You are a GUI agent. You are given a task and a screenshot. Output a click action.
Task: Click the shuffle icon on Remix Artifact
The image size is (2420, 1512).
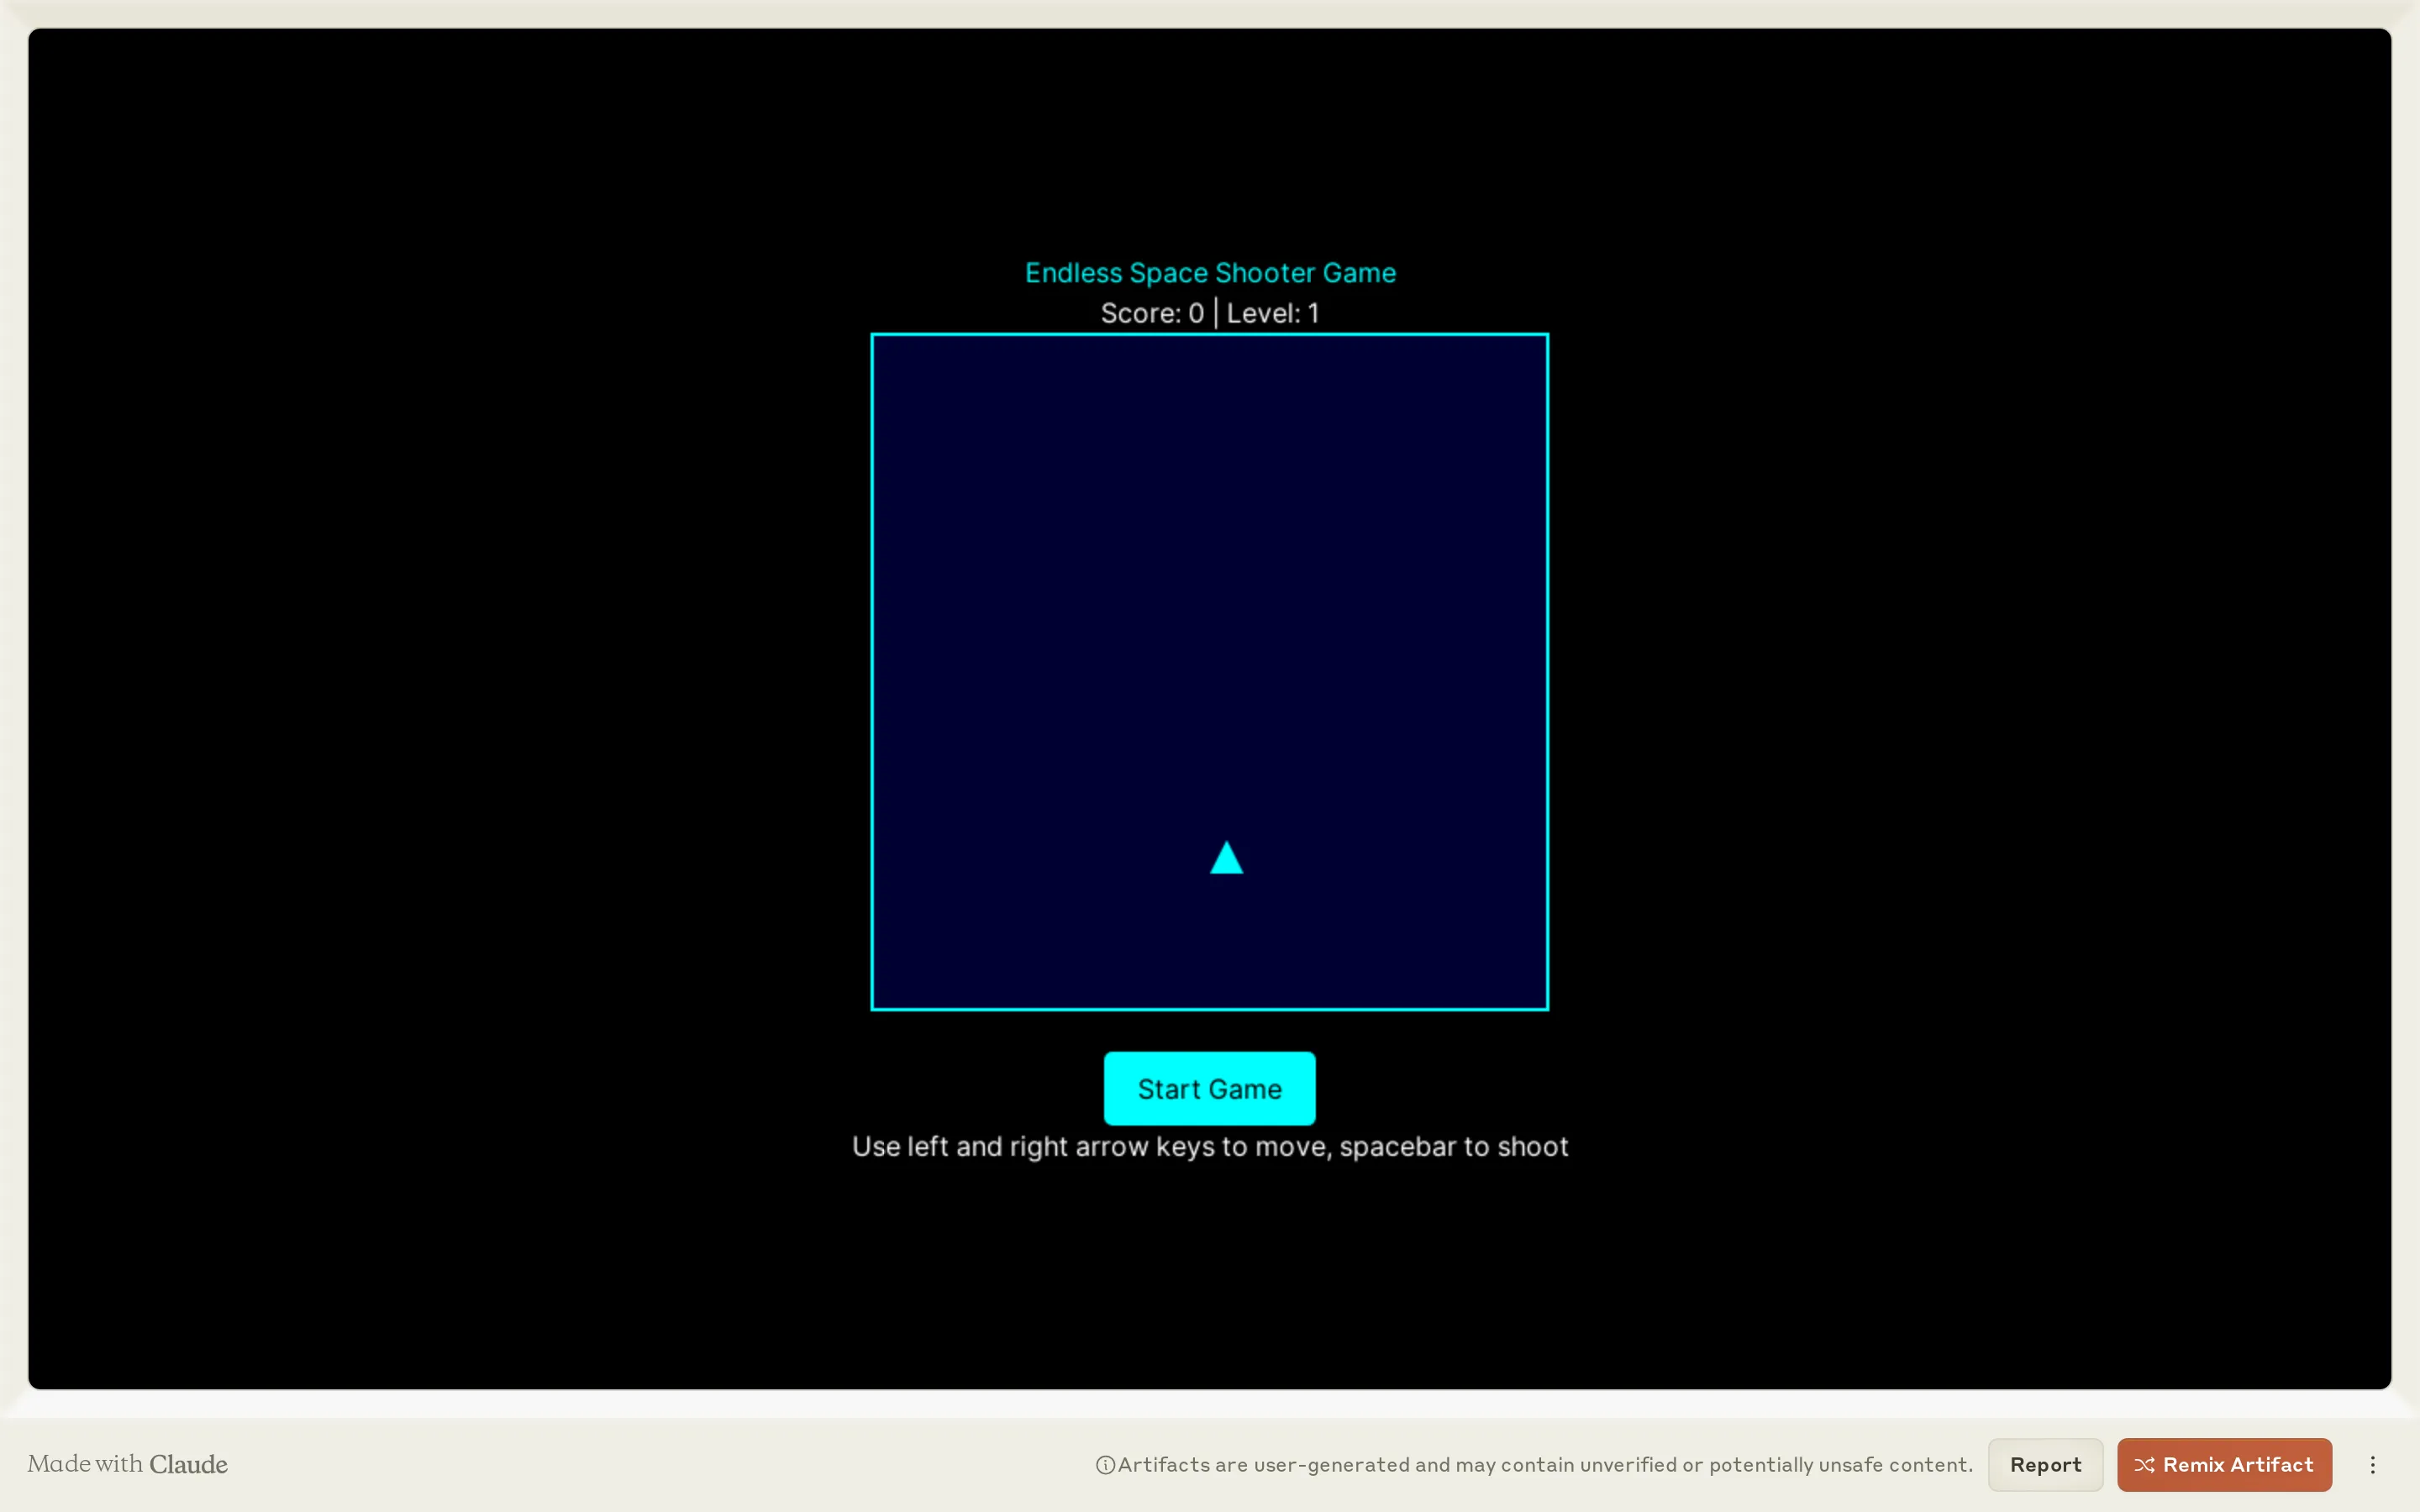[2146, 1464]
